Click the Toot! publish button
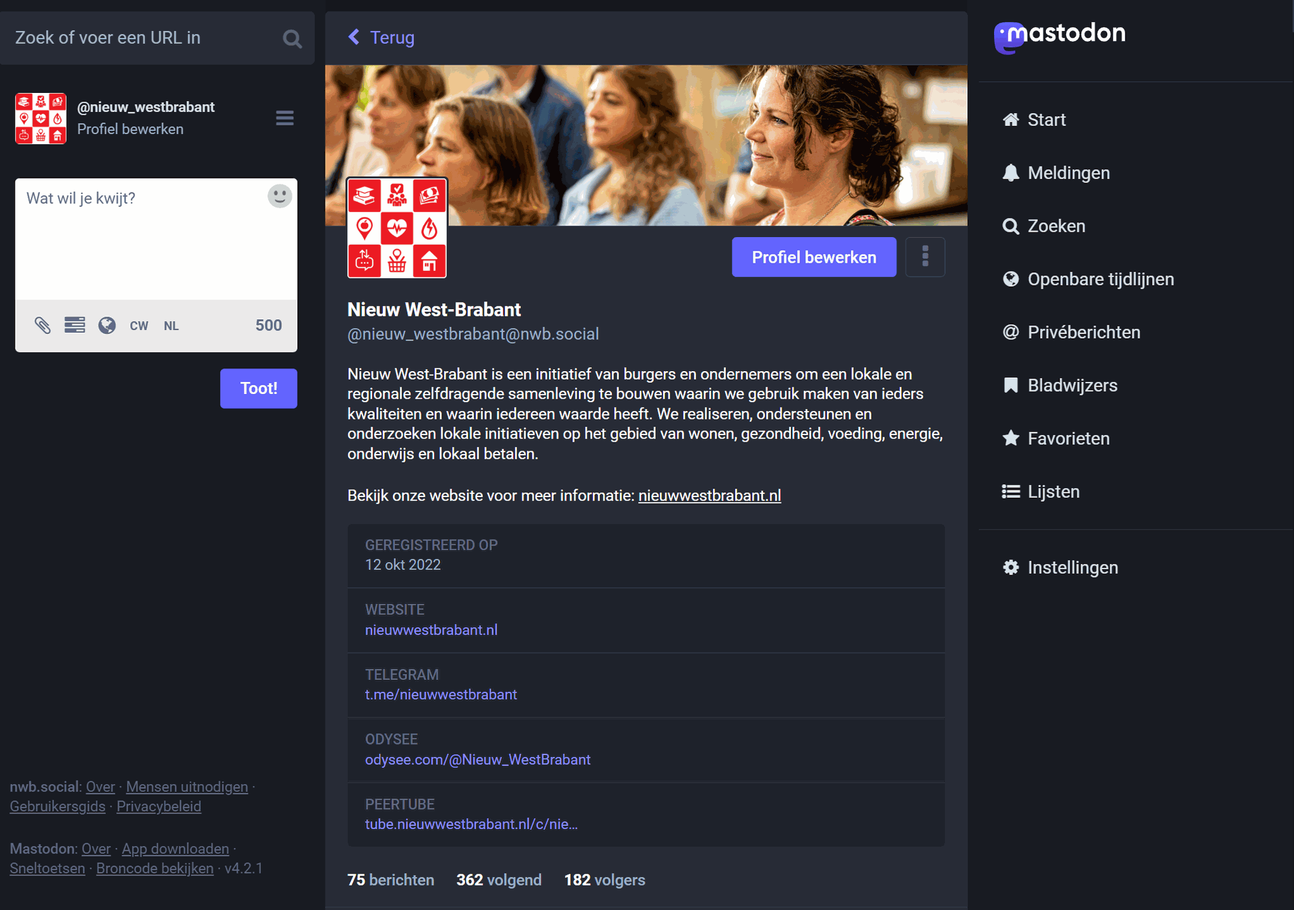This screenshot has height=910, width=1294. click(x=258, y=388)
